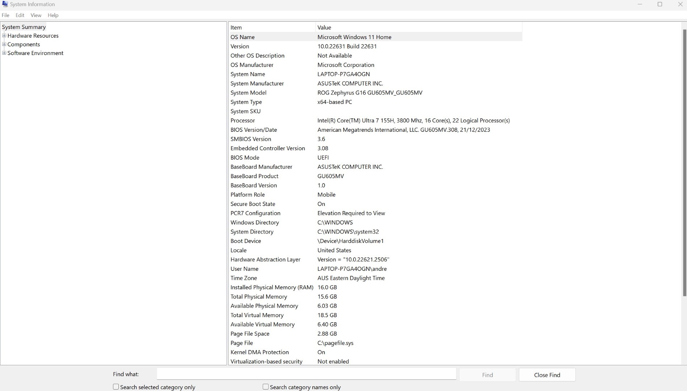Maximize the System Information window
This screenshot has height=391, width=687.
tap(660, 4)
